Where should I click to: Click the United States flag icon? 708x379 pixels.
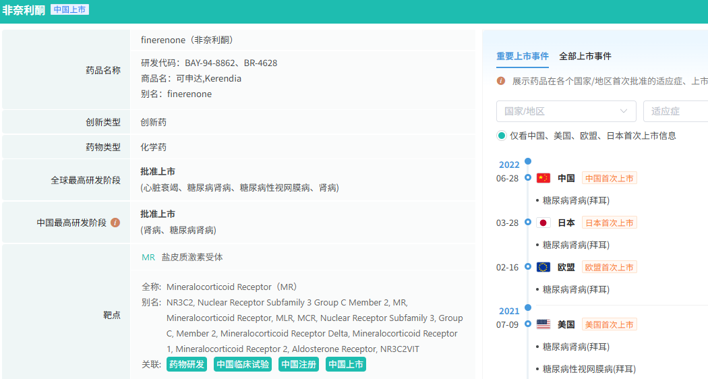543,325
